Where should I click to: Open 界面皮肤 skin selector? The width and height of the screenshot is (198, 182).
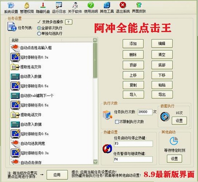click(139, 8)
